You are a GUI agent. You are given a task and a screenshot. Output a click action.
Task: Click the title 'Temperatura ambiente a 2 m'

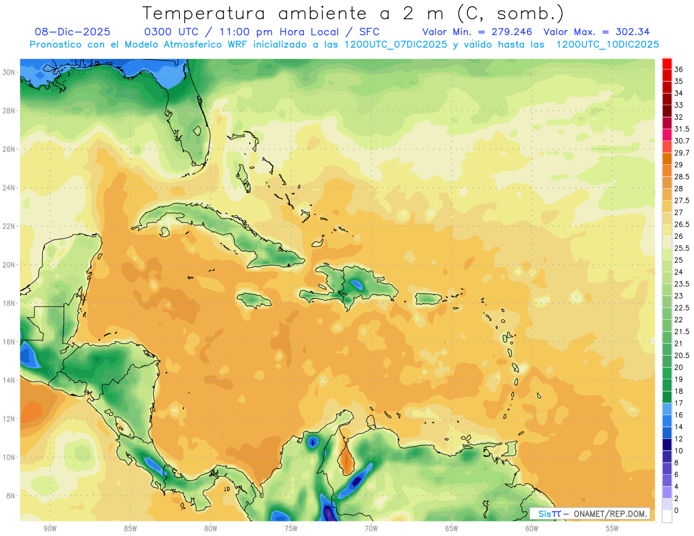pyautogui.click(x=292, y=13)
